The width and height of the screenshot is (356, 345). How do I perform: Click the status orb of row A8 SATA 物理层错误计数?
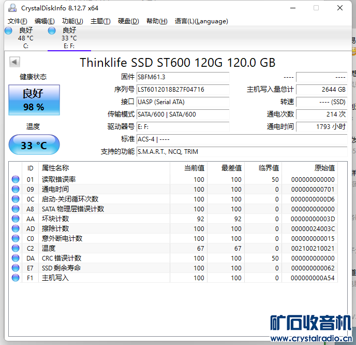pyautogui.click(x=16, y=209)
